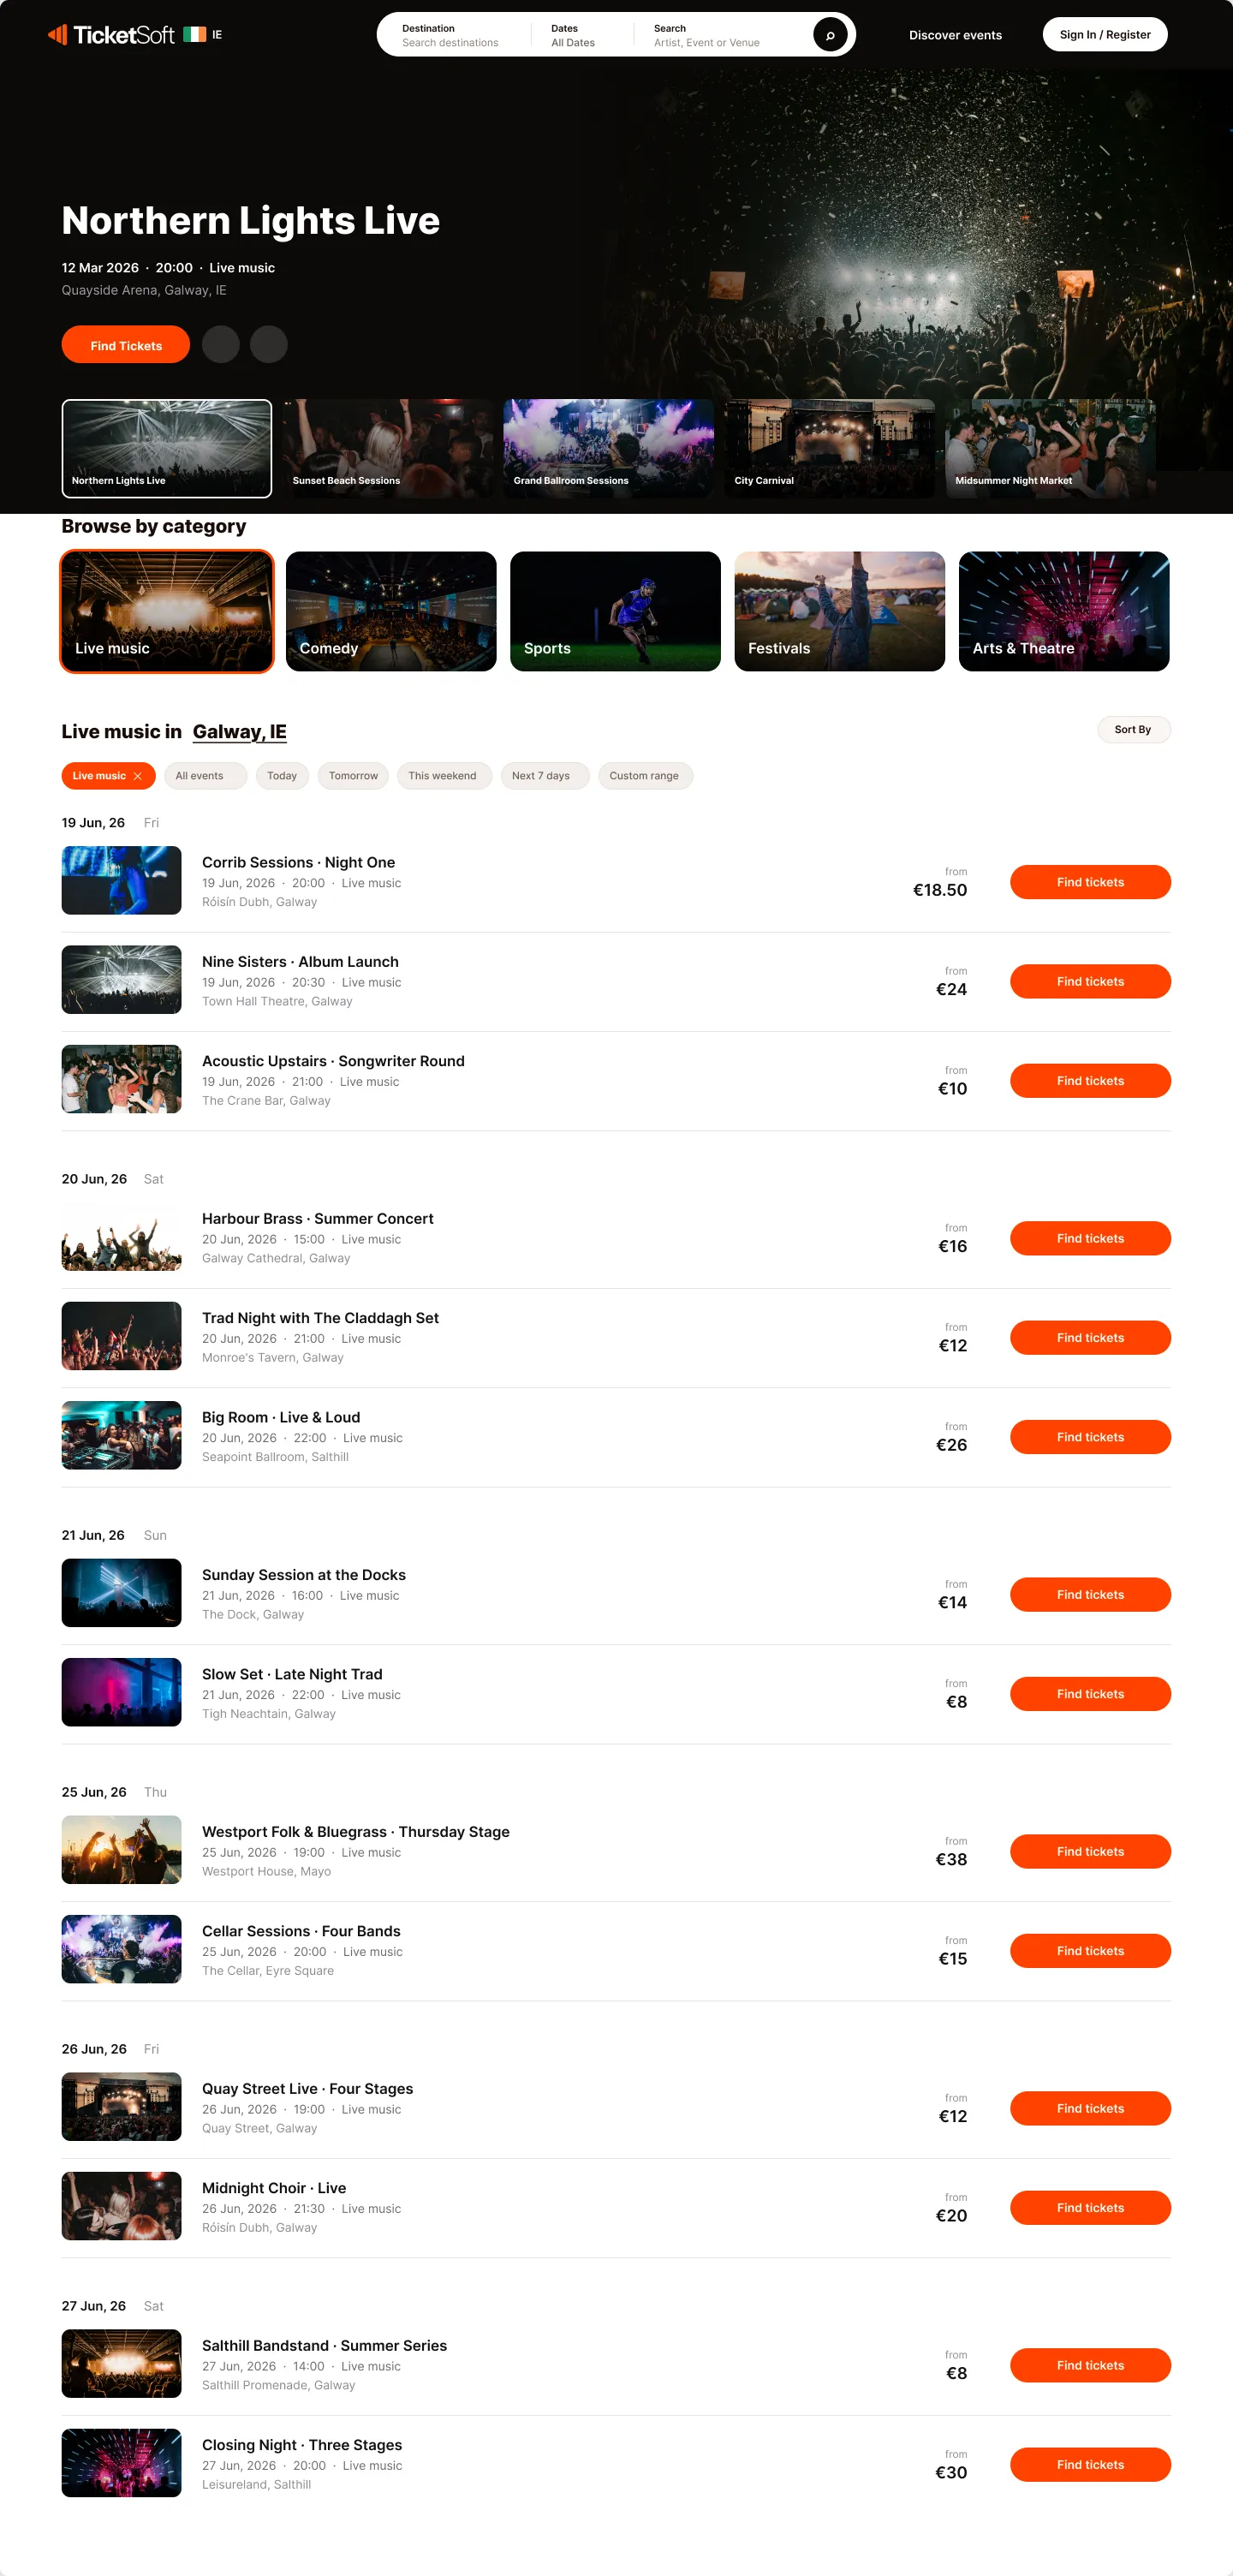Open the Sunset Beach Sessions carousel thumbnail

pyautogui.click(x=388, y=448)
